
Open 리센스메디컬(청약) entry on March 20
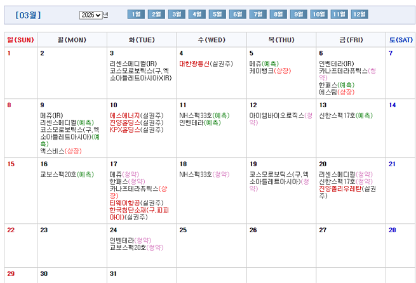(346, 174)
